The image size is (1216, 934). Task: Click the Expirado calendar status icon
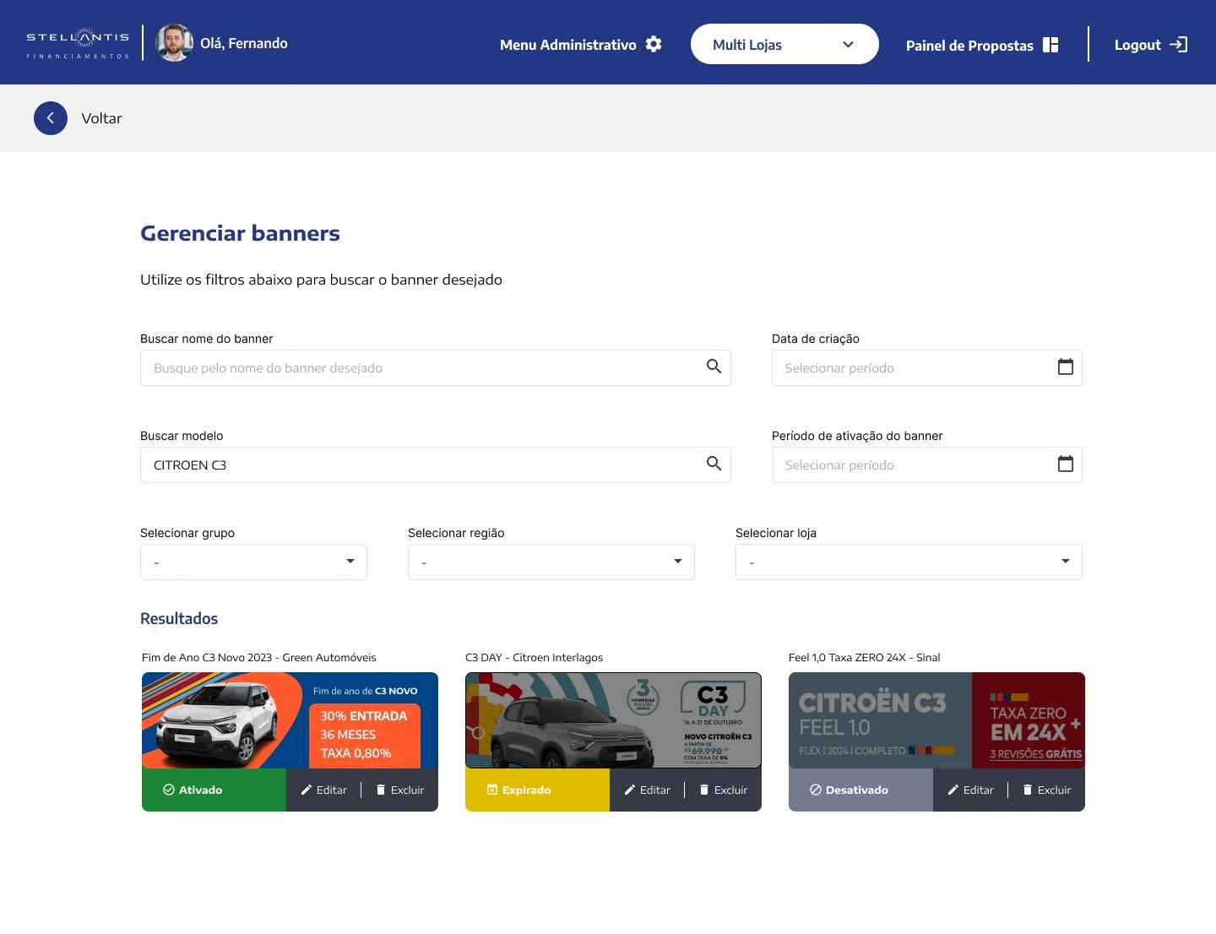[492, 790]
